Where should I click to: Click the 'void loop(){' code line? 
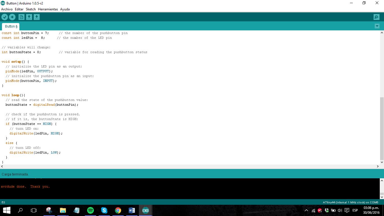coord(13,95)
